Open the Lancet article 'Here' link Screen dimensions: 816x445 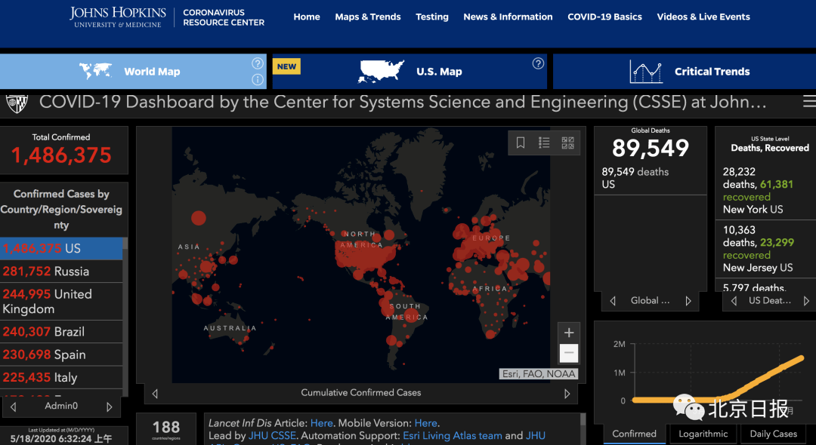pos(322,423)
